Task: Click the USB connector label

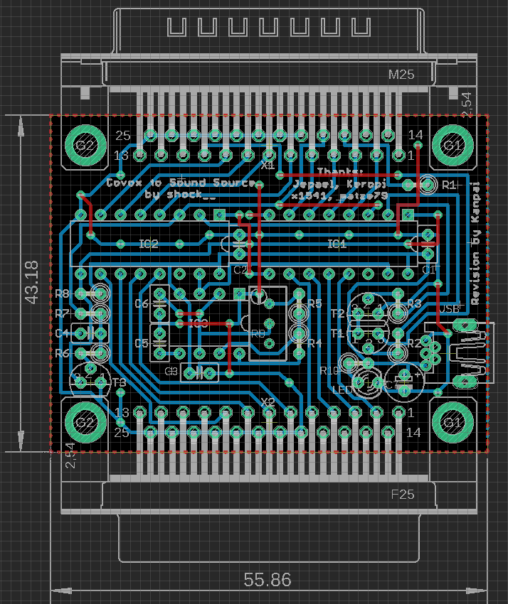Action: 450,308
